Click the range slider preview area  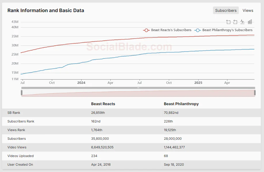coord(138,93)
